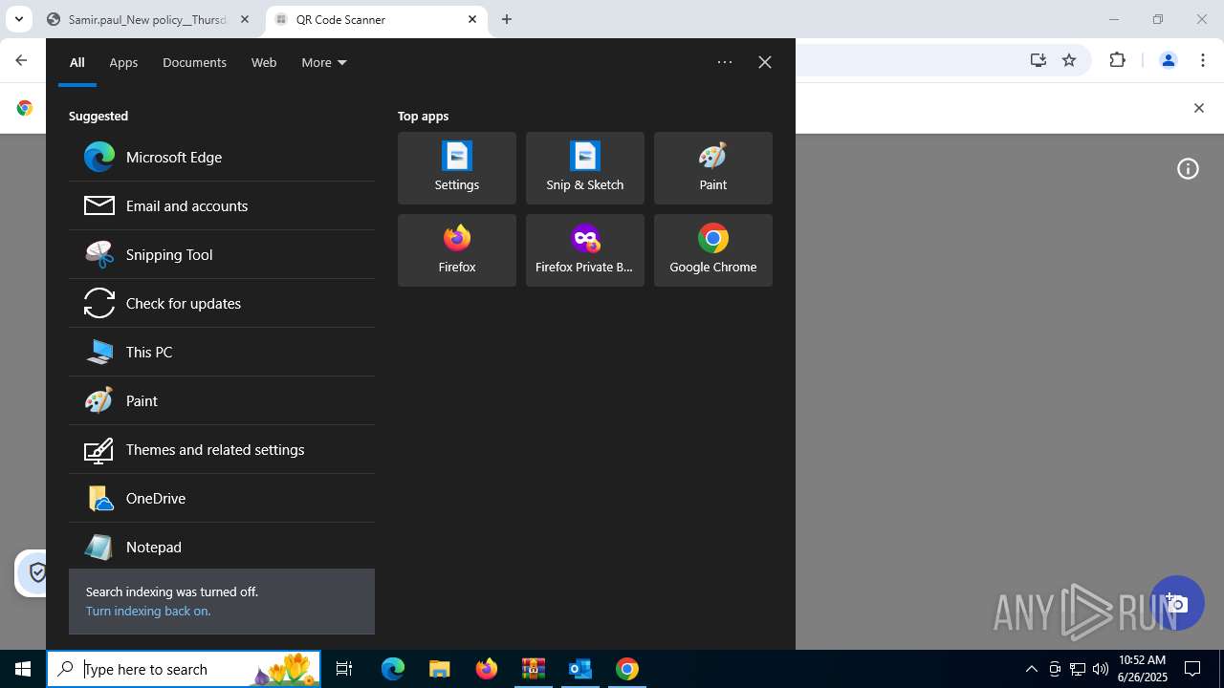The width and height of the screenshot is (1224, 688).
Task: Open search panel options ellipsis menu
Action: [725, 62]
